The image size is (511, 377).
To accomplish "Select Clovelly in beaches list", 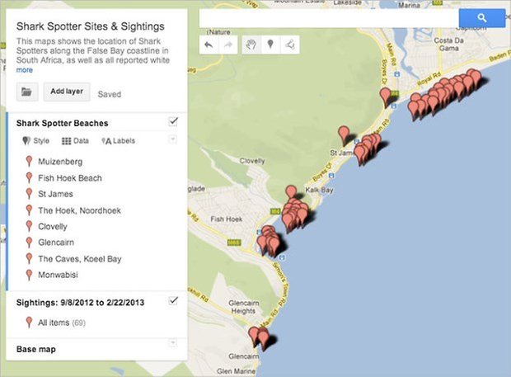I will (53, 226).
